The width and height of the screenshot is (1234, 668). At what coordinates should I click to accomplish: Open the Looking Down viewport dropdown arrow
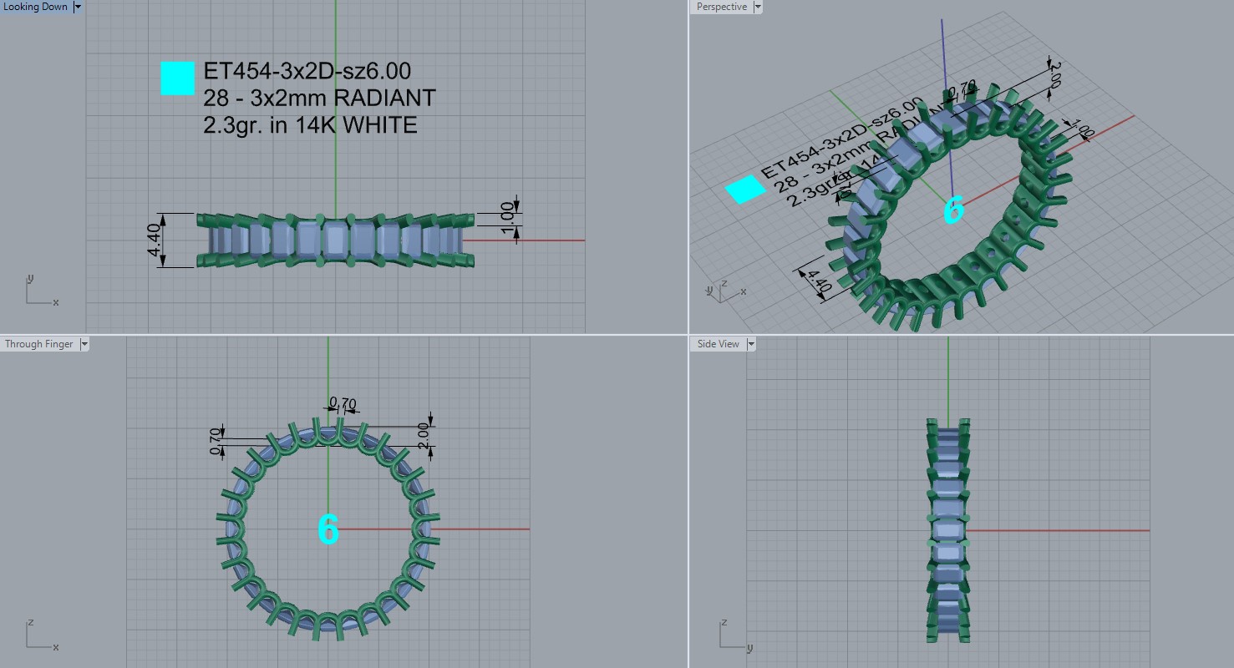pyautogui.click(x=78, y=7)
